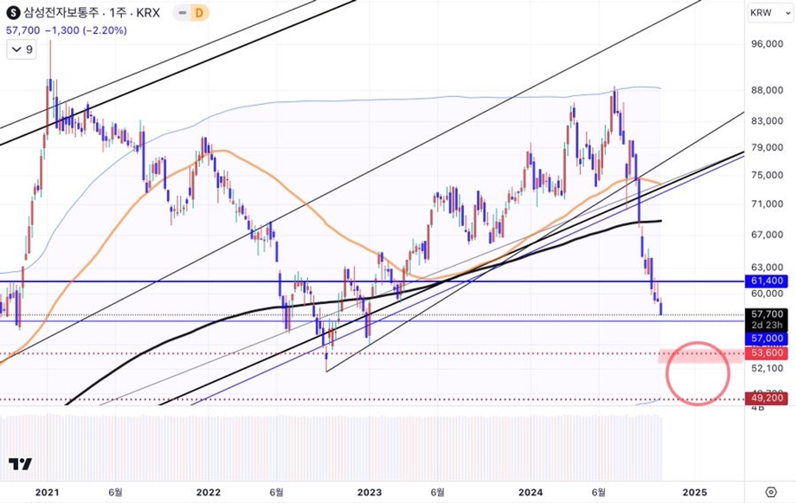This screenshot has width=796, height=503.
Task: Select the 57,000 blue price label
Action: coord(766,338)
